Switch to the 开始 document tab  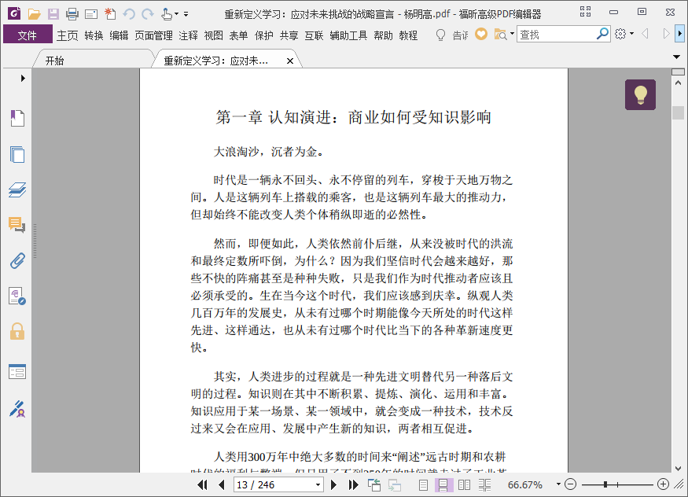(55, 61)
